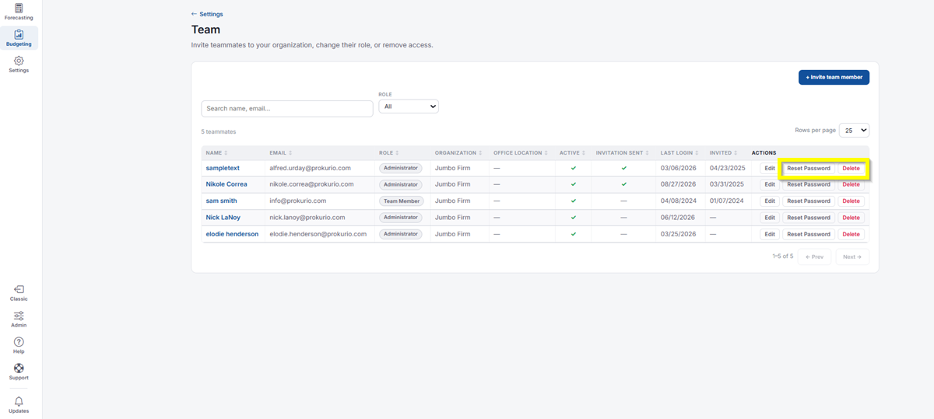Edit Nikole Correa's row
The image size is (934, 419).
pyautogui.click(x=770, y=184)
